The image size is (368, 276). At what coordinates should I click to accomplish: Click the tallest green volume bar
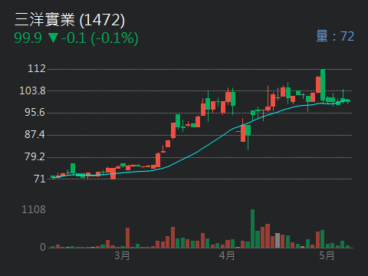(252, 228)
